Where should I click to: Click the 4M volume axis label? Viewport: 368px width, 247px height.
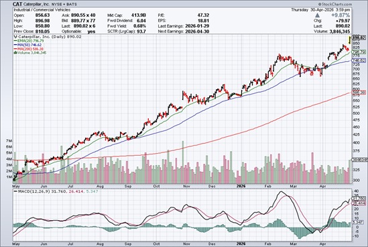coord(9,159)
